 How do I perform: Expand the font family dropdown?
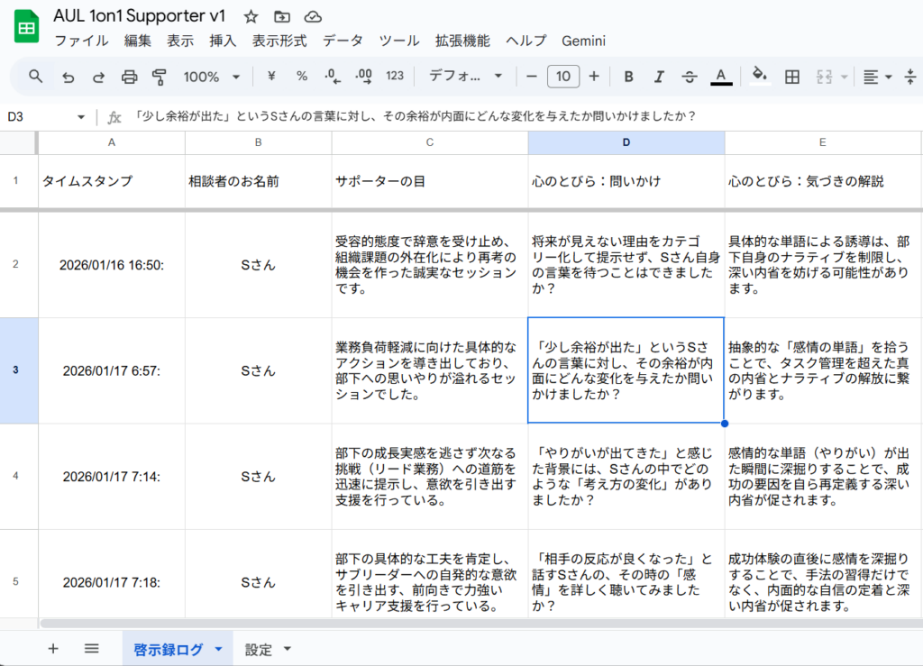[x=466, y=77]
